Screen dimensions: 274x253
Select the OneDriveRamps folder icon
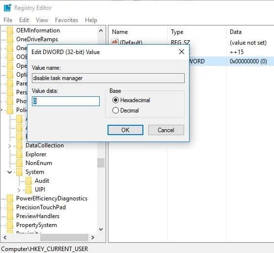[x=10, y=39]
